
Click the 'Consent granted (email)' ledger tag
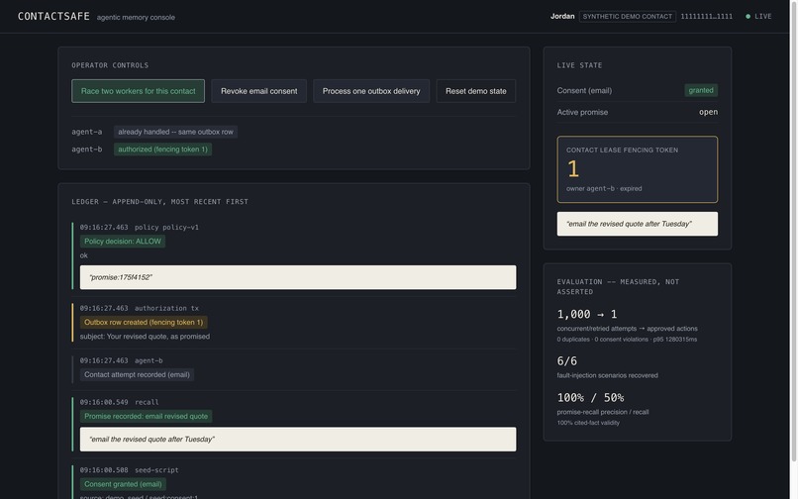123,484
